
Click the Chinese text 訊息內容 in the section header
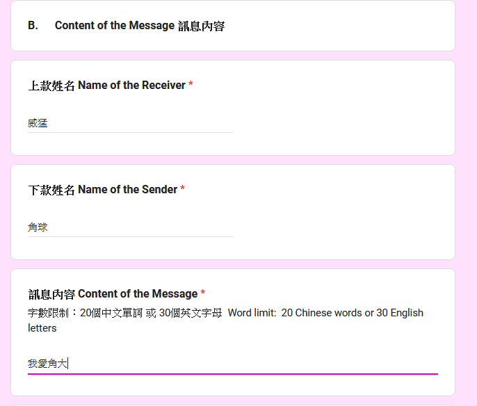202,26
